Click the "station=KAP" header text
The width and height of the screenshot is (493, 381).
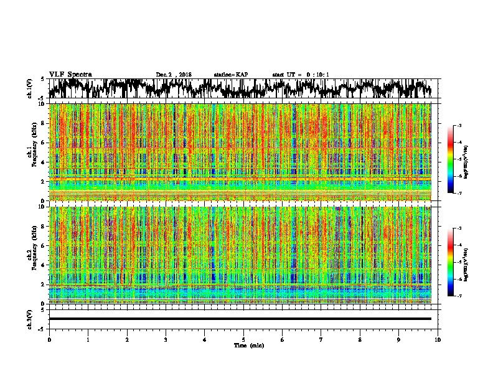[230, 75]
